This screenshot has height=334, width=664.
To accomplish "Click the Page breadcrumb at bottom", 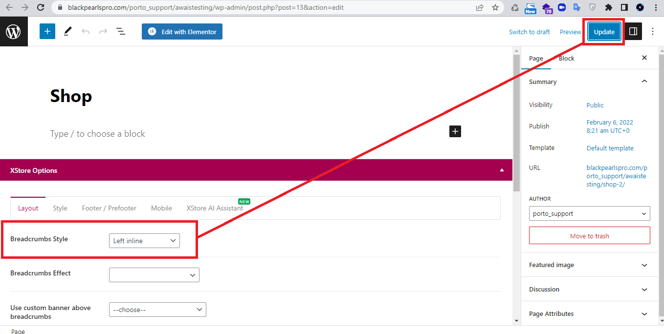I will point(18,331).
